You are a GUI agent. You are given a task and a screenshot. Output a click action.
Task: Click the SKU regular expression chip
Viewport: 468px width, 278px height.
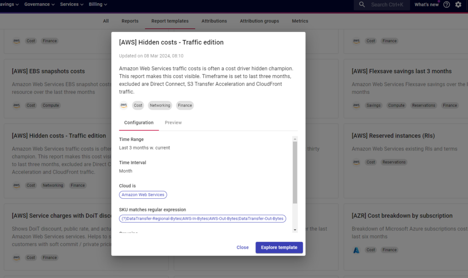coord(202,218)
